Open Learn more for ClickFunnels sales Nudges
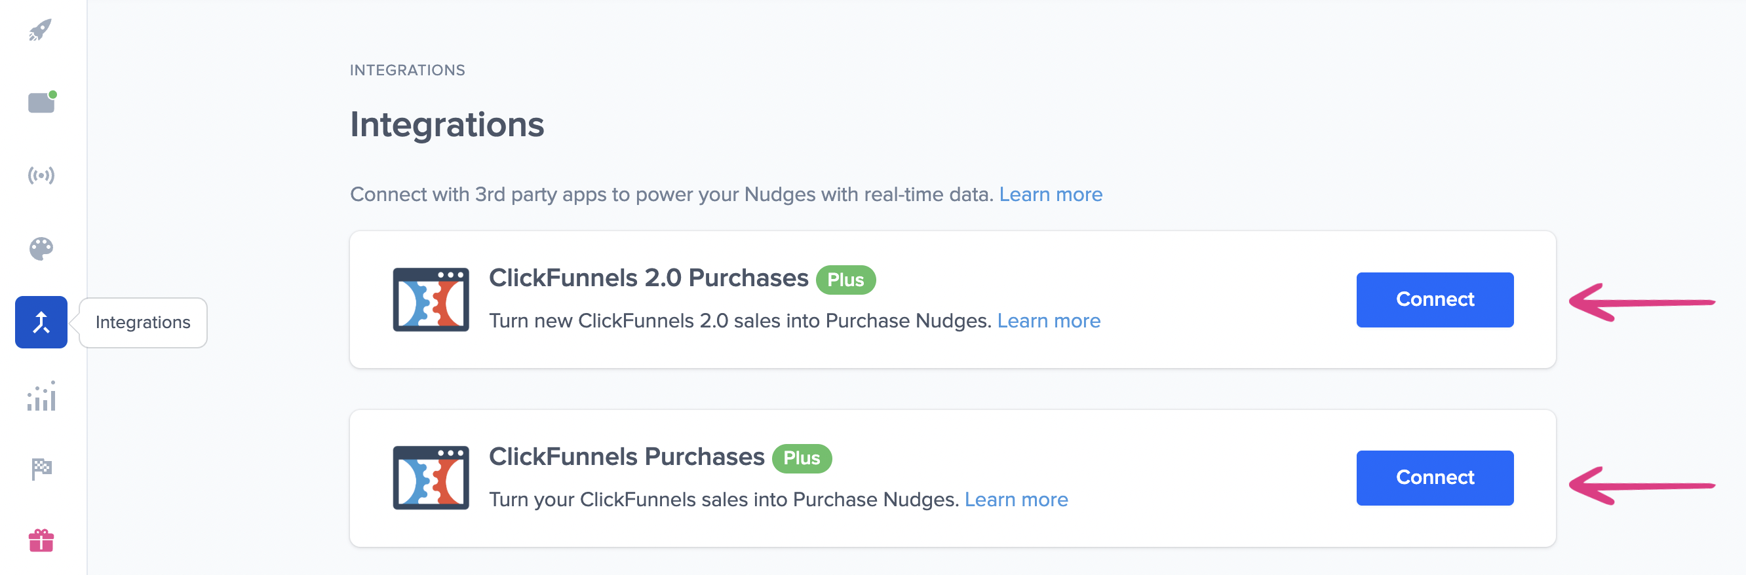 [1015, 500]
